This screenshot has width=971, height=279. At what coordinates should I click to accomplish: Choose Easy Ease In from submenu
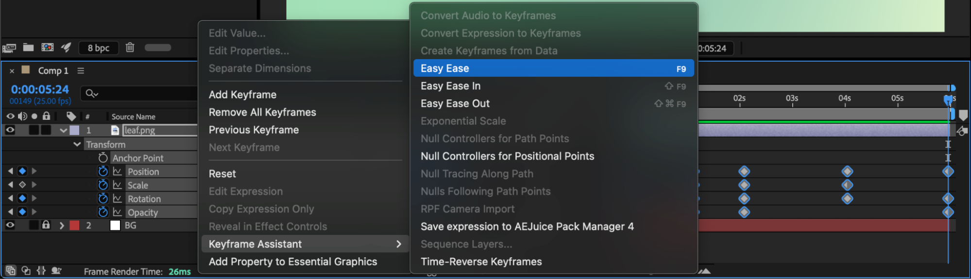450,86
